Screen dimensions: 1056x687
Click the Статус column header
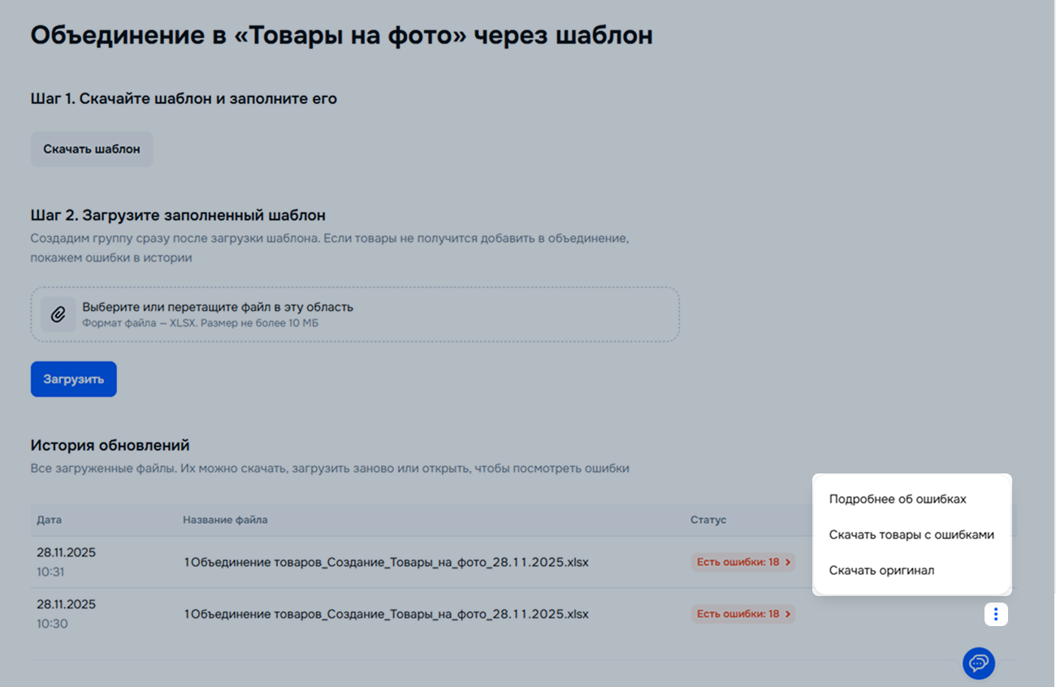pos(708,520)
